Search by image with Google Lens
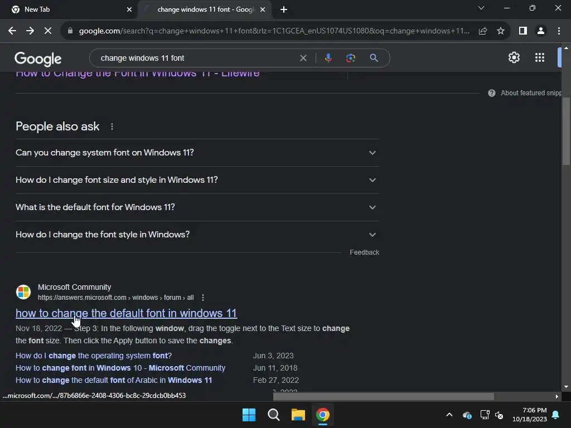The image size is (571, 428). pos(351,58)
